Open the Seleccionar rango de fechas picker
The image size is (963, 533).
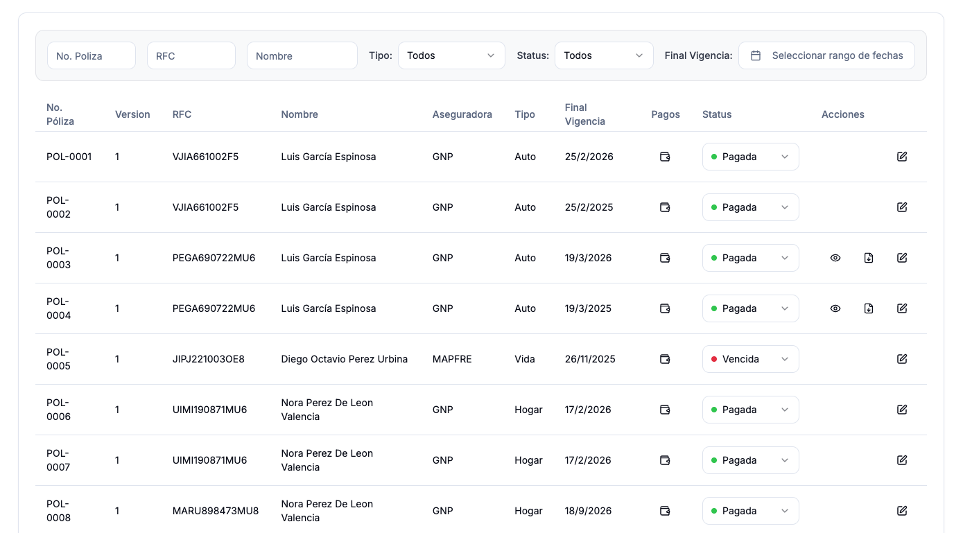pyautogui.click(x=826, y=55)
